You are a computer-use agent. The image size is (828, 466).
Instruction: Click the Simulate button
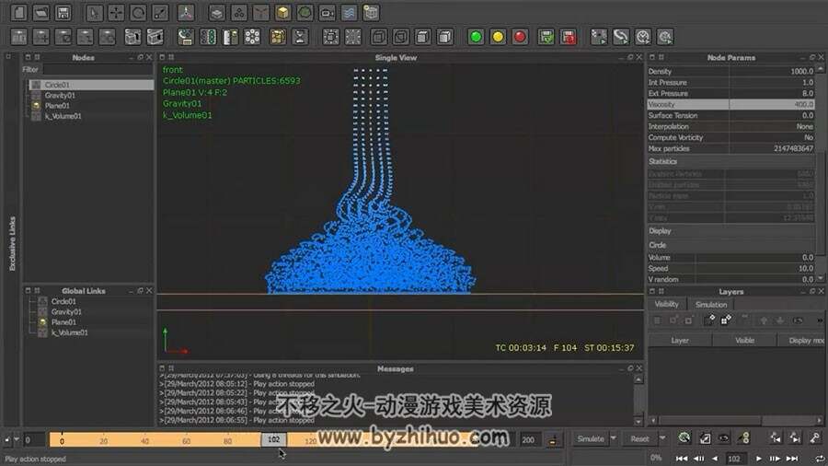[x=591, y=439]
